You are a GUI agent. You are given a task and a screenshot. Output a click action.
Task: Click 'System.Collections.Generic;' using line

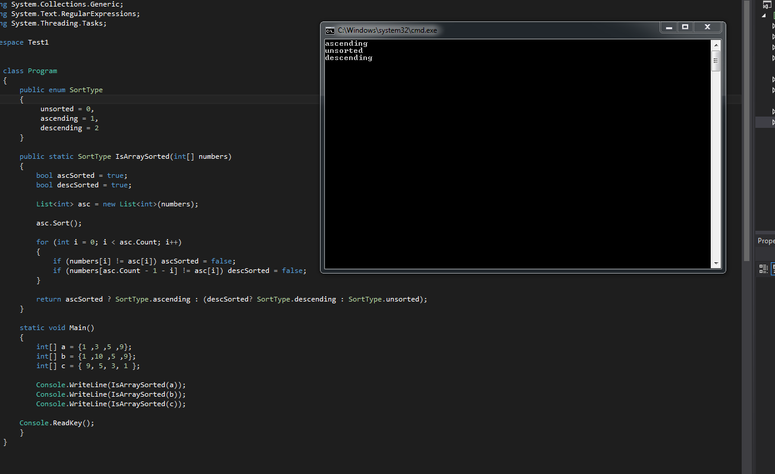67,4
